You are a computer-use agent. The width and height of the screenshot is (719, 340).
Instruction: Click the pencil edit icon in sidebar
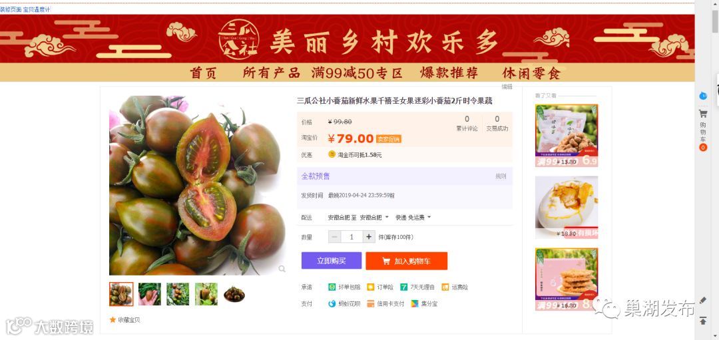(x=703, y=301)
